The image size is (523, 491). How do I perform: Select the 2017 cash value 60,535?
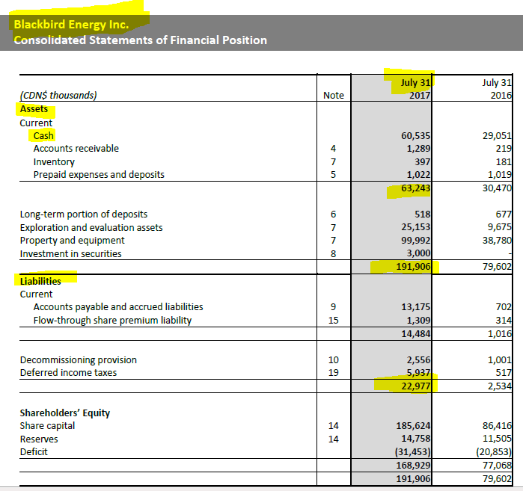click(415, 135)
